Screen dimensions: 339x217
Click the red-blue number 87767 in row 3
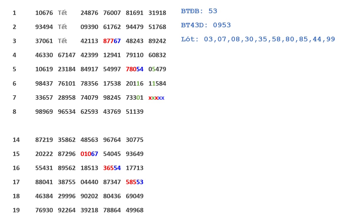point(112,41)
